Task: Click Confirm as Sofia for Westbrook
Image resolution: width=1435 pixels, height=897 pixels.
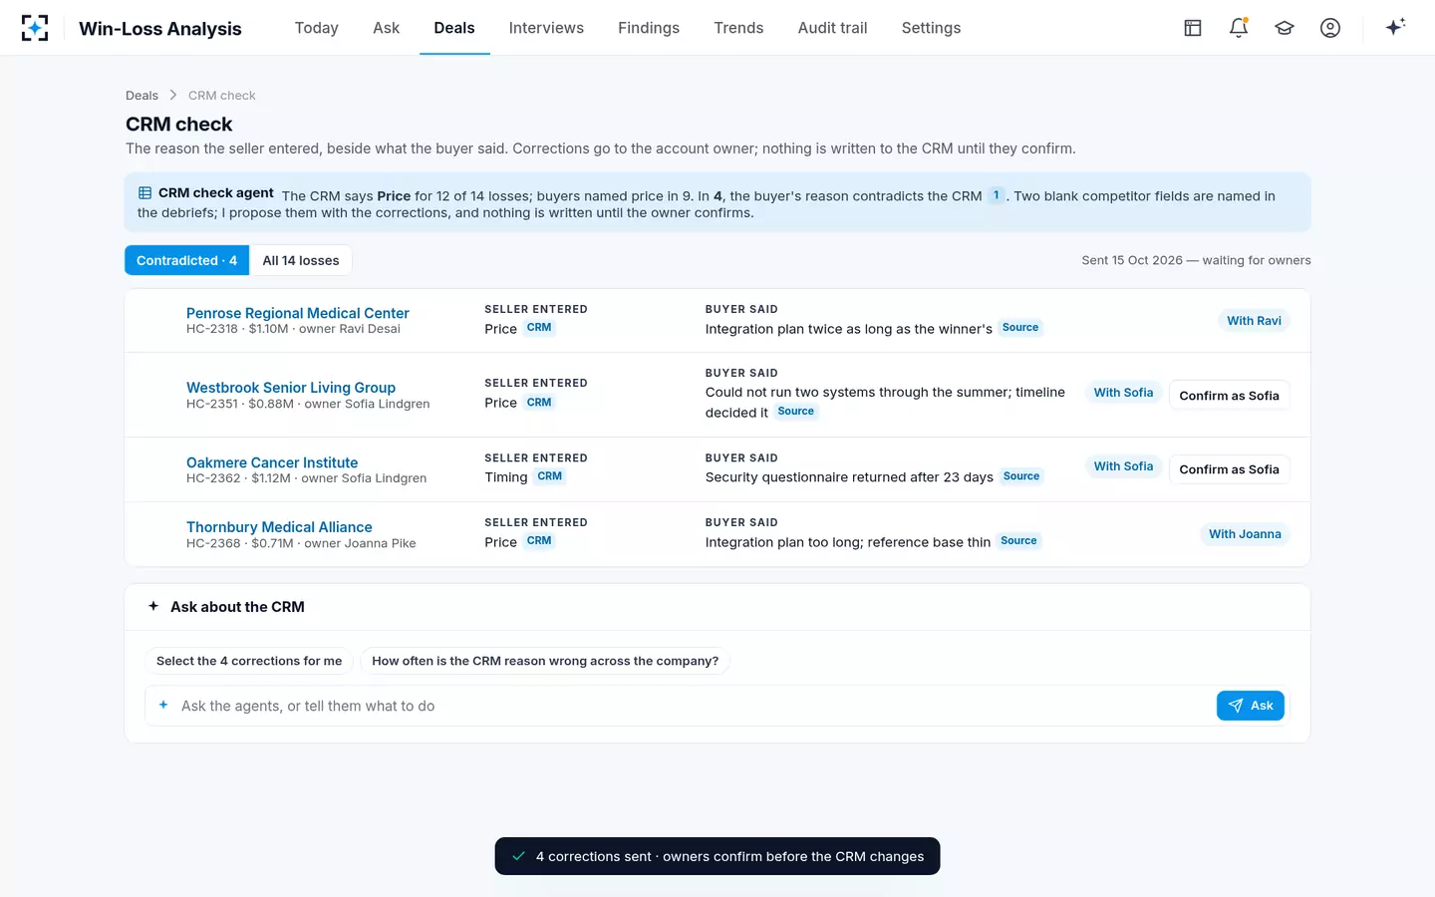Action: click(1229, 396)
